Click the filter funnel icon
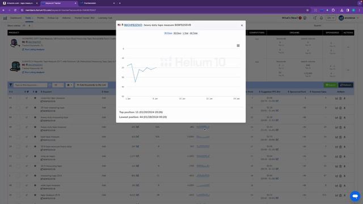The height and width of the screenshot is (204, 363). pyautogui.click(x=11, y=85)
